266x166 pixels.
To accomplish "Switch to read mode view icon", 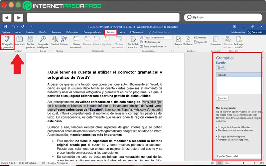I will pos(212,163).
